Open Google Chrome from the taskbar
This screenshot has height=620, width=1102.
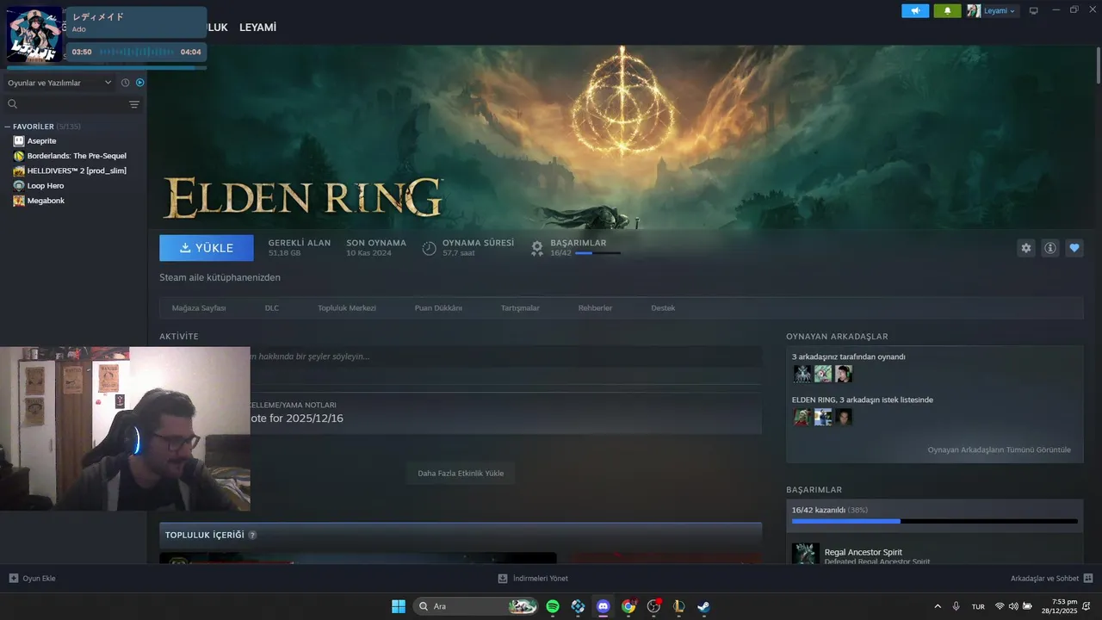pyautogui.click(x=628, y=606)
